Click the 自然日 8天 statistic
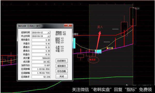Viewport: 155px width, 93px height. (61, 34)
